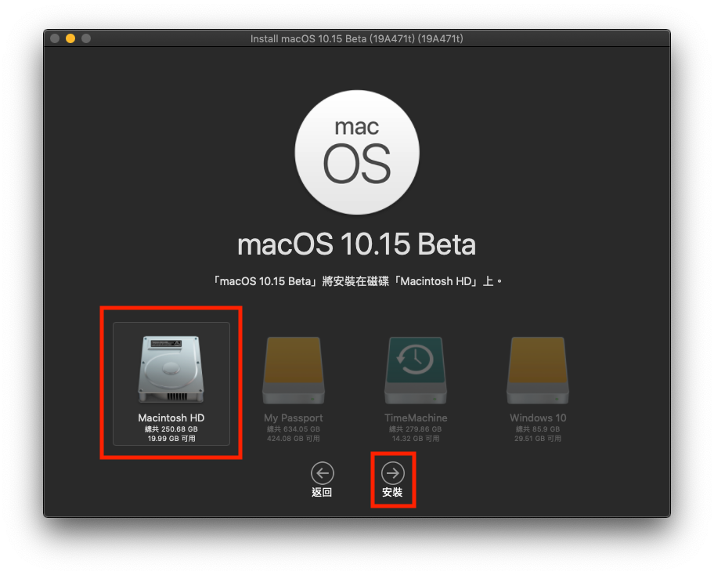
Task: Click the window title Install macOS 10.15 Beta
Action: click(356, 38)
